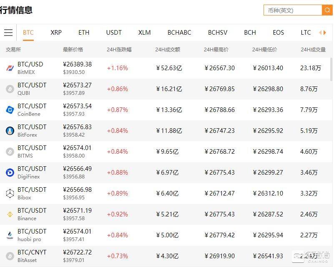Viewport: 334px width, 267px height.
Task: Click the Binance exchange logo icon
Action: pyautogui.click(x=10, y=214)
